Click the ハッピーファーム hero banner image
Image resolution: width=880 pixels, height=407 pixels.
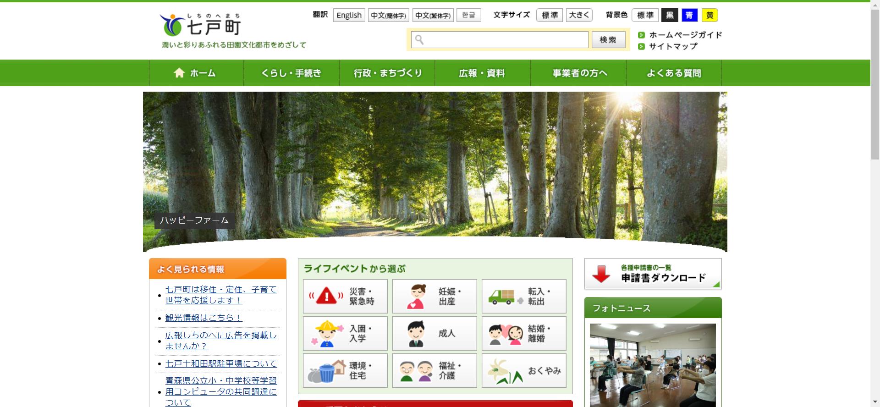coord(435,172)
